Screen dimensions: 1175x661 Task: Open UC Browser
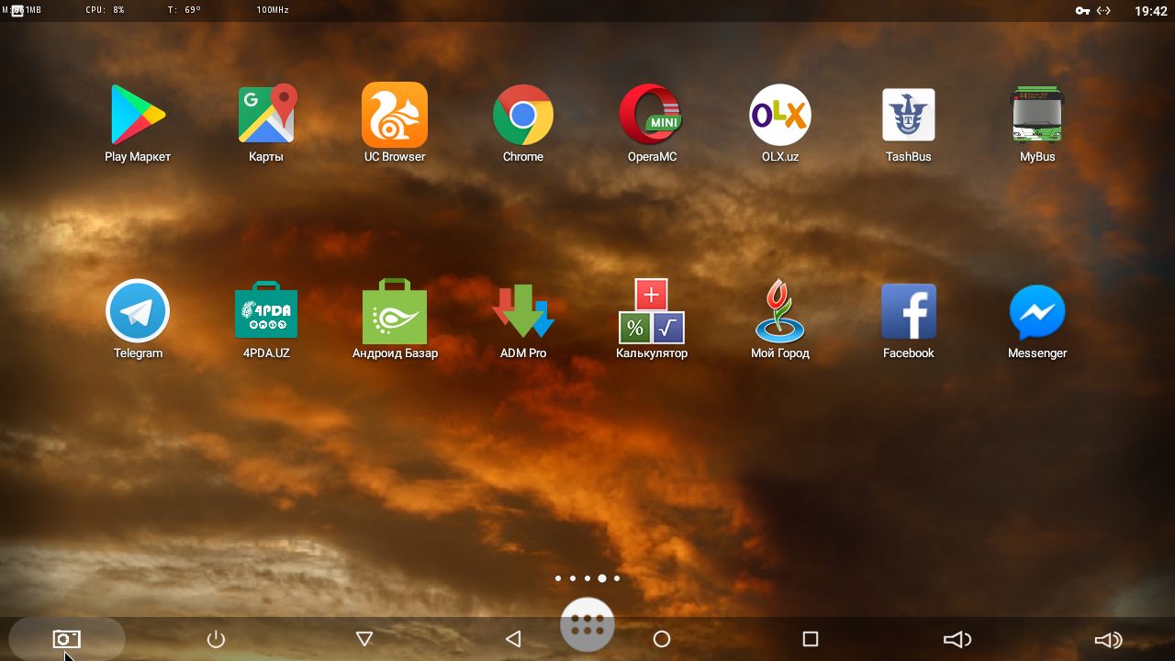point(395,115)
